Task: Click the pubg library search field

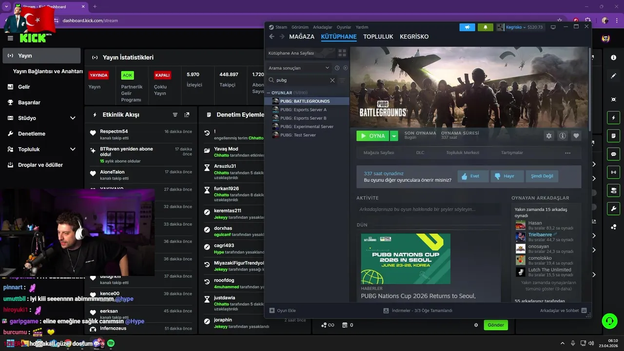Action: point(302,80)
